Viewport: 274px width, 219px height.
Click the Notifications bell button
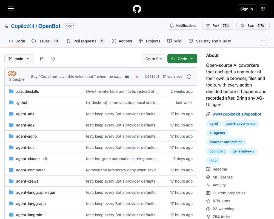[x=183, y=26]
